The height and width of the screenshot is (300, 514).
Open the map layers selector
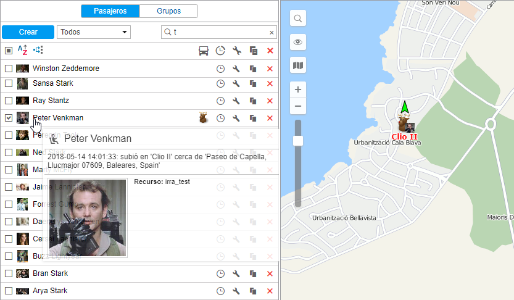click(x=298, y=65)
